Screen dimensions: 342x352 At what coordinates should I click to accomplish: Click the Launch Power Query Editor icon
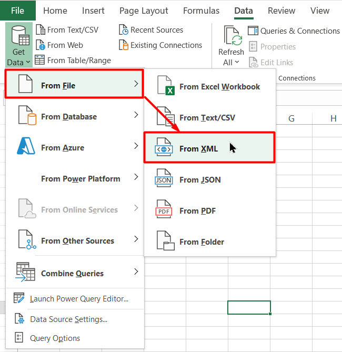(x=19, y=298)
